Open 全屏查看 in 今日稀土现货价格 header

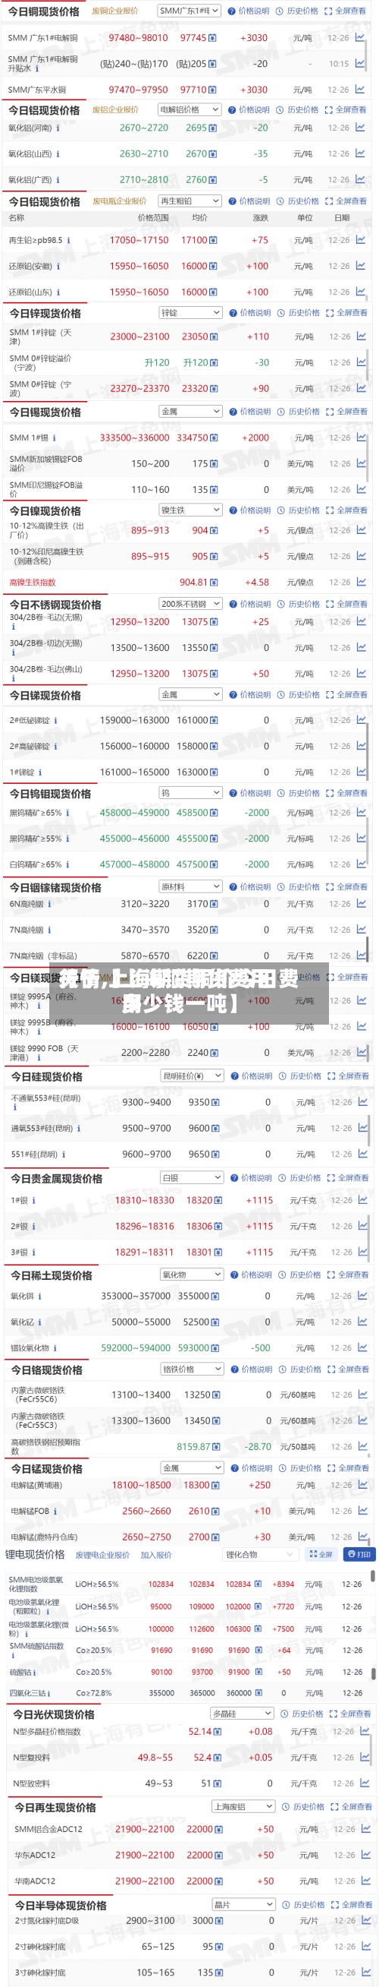point(348,1275)
